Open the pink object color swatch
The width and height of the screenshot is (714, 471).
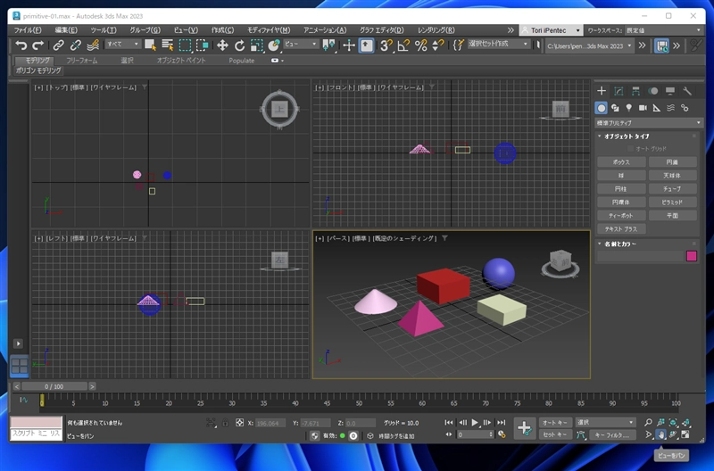point(691,256)
